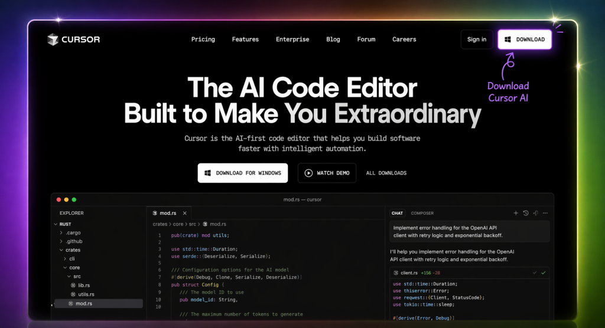Start a new chat with the plus icon
605x328 pixels.
(x=515, y=213)
